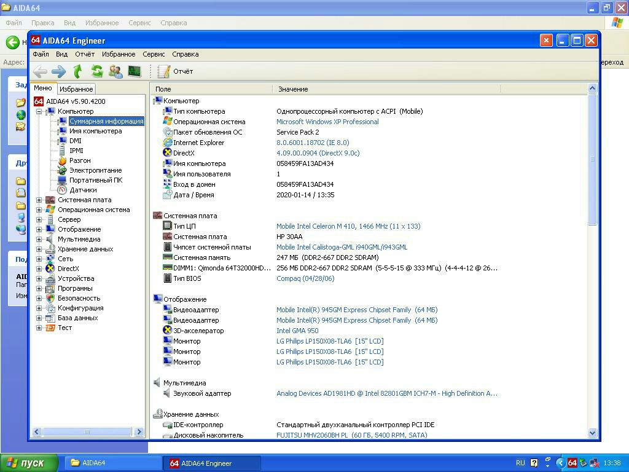The image size is (629, 472).
Task: Open Microsoft Windows XP Professional link
Action: [x=327, y=122]
